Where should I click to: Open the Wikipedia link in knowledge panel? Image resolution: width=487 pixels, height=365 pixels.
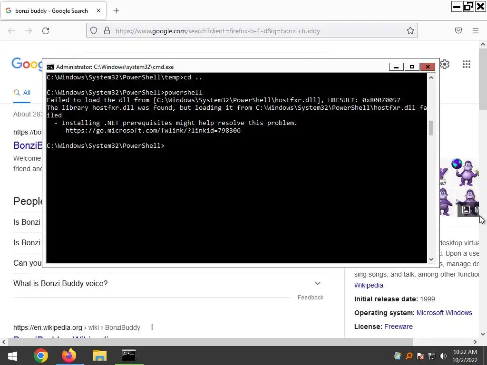tap(369, 285)
